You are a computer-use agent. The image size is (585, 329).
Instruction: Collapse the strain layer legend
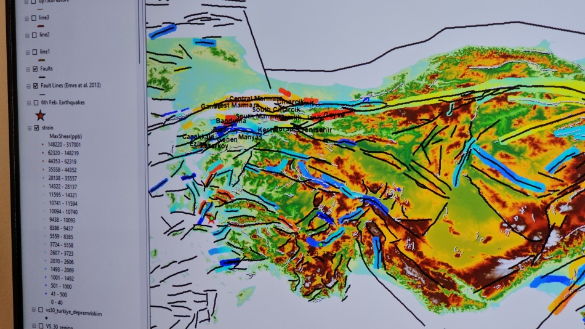coord(30,128)
